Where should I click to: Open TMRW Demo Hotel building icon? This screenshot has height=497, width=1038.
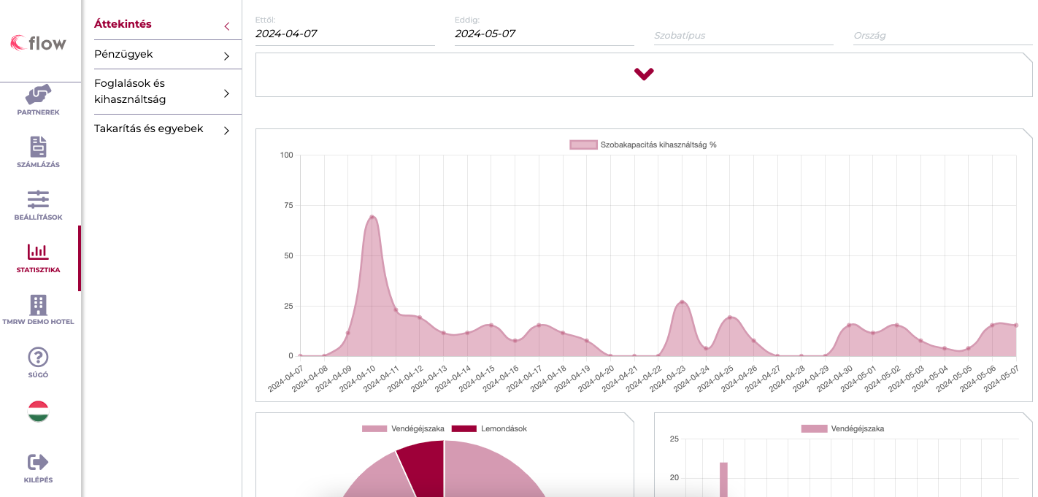[38, 304]
